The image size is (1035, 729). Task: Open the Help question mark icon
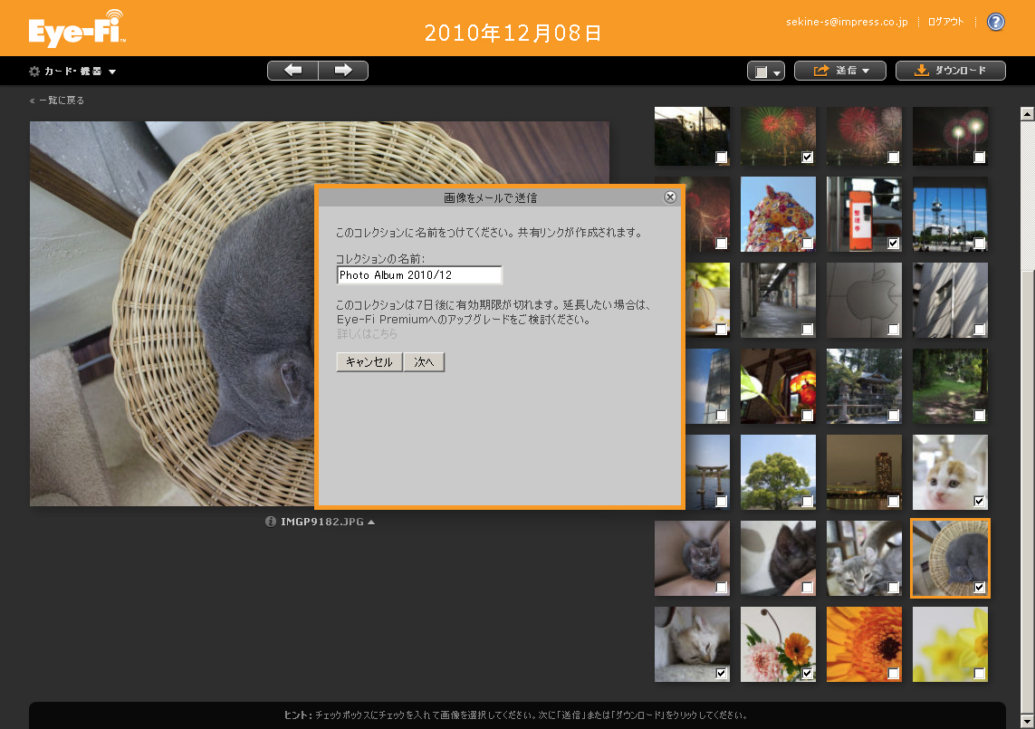995,22
